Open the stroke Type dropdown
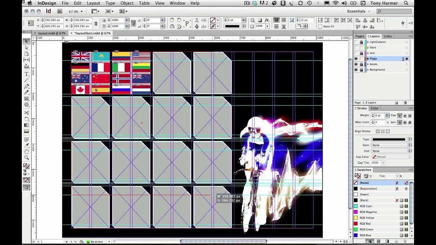The width and height of the screenshot is (436, 245). (x=391, y=140)
